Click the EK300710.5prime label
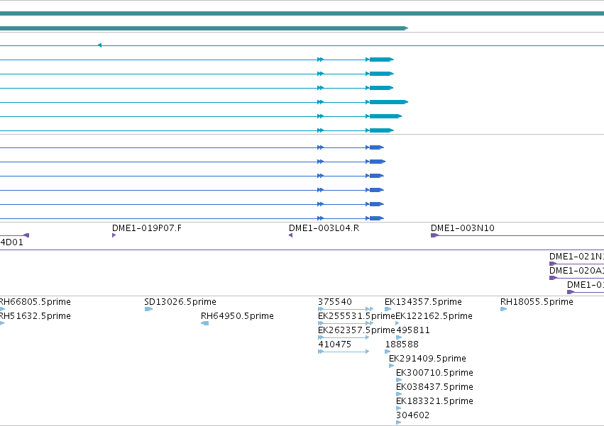 (434, 373)
